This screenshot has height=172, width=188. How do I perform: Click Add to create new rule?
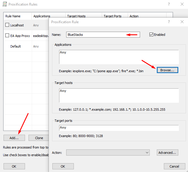[14, 138]
